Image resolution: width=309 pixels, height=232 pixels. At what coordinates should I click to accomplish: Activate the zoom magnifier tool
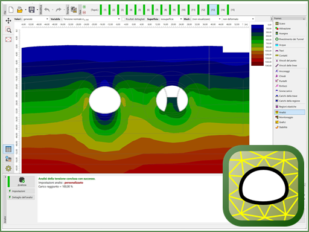[8, 30]
